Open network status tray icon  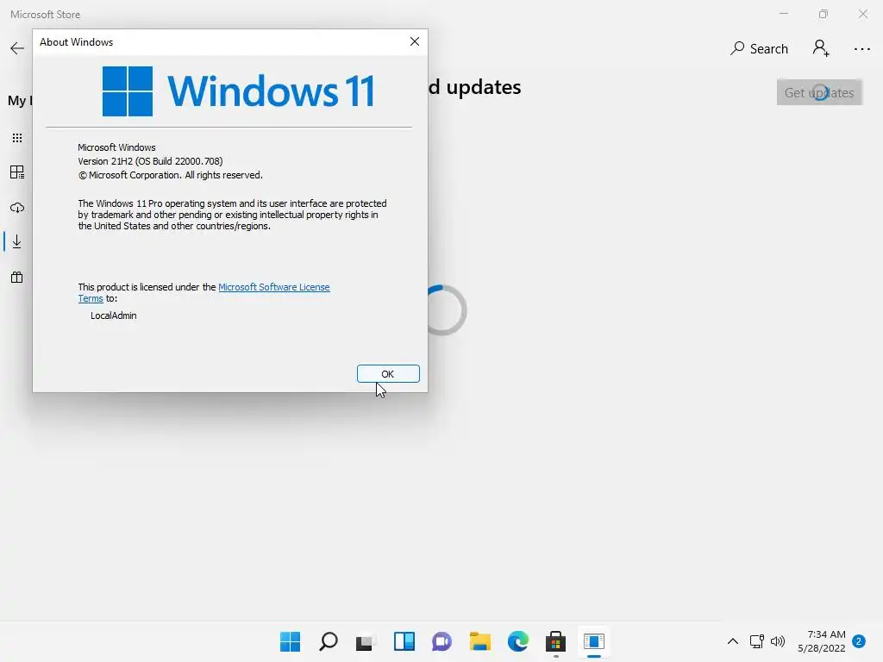tap(756, 641)
